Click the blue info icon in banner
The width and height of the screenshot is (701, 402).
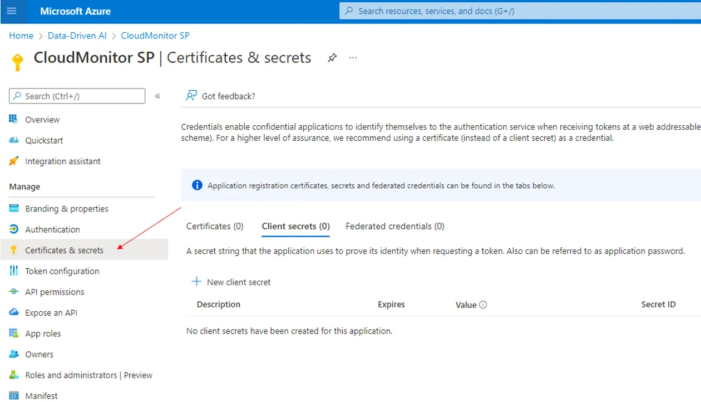tap(197, 185)
